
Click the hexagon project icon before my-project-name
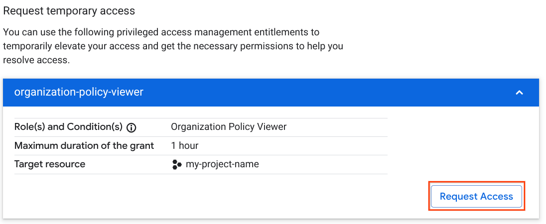click(176, 165)
